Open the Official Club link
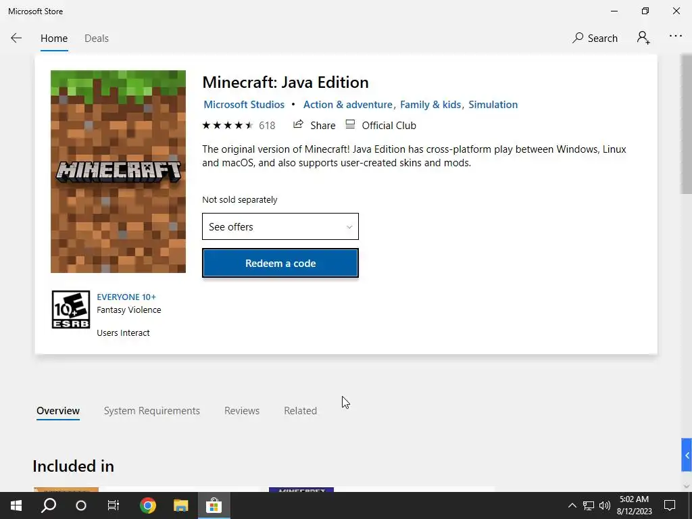The height and width of the screenshot is (519, 692). coord(380,125)
